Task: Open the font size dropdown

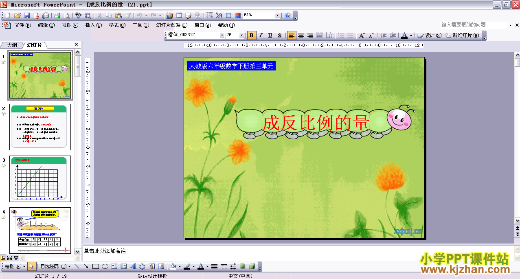Action: pyautogui.click(x=241, y=35)
